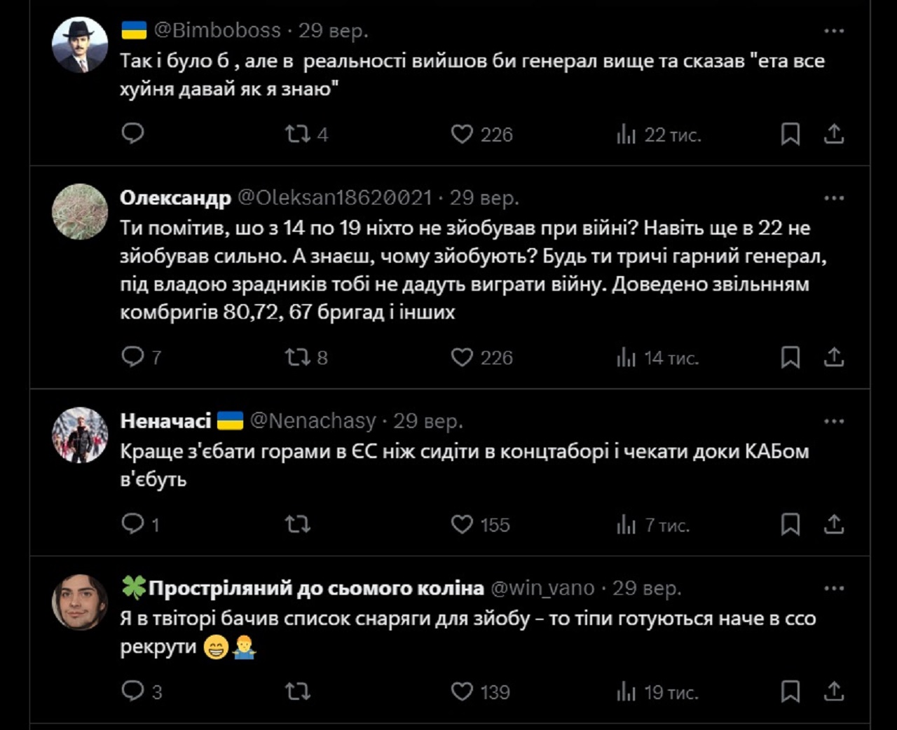Click Неначасі profile avatar

80,434
